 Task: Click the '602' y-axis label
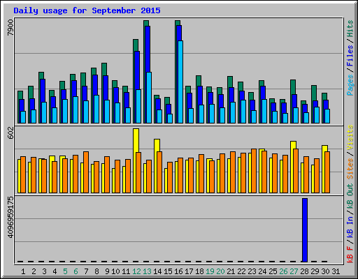[x=10, y=133]
